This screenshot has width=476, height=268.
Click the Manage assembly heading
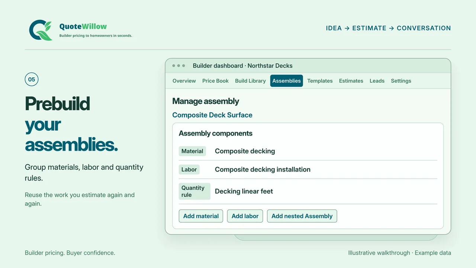[x=206, y=101]
